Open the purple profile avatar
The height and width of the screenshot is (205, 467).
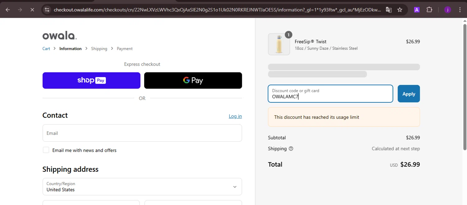click(x=447, y=10)
